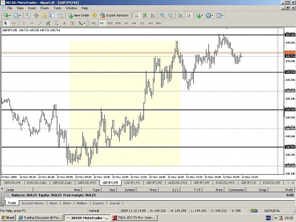Open the Templates dropdown
This screenshot has width=296, height=222.
[x=219, y=15]
